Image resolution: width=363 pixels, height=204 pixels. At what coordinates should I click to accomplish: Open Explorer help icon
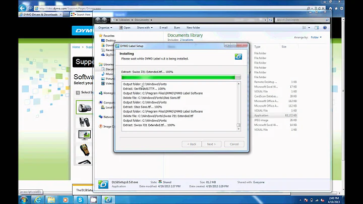pos(325,28)
